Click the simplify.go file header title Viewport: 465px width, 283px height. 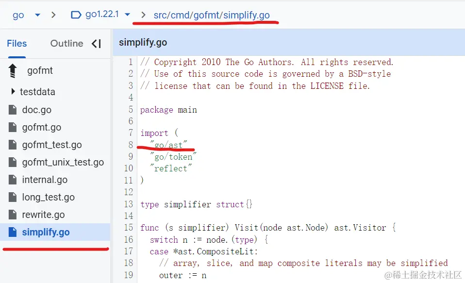[143, 43]
